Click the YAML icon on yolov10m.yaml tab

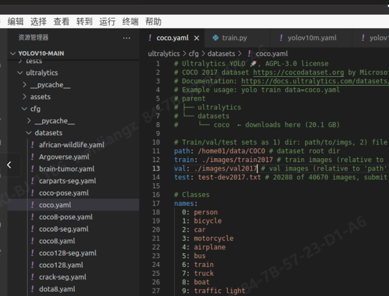(x=281, y=38)
